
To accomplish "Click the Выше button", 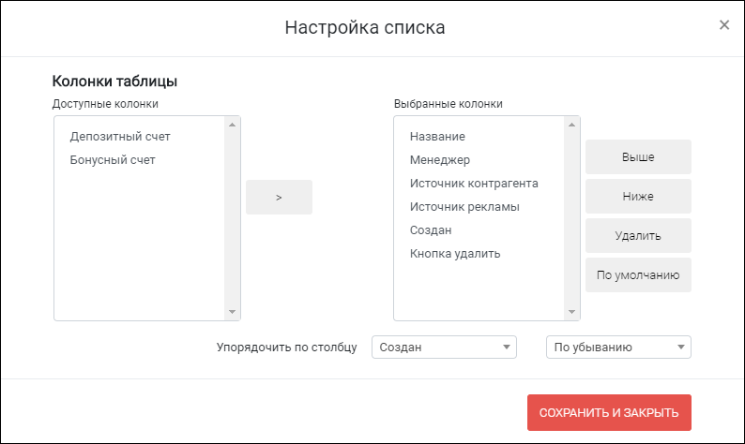I will [x=638, y=157].
